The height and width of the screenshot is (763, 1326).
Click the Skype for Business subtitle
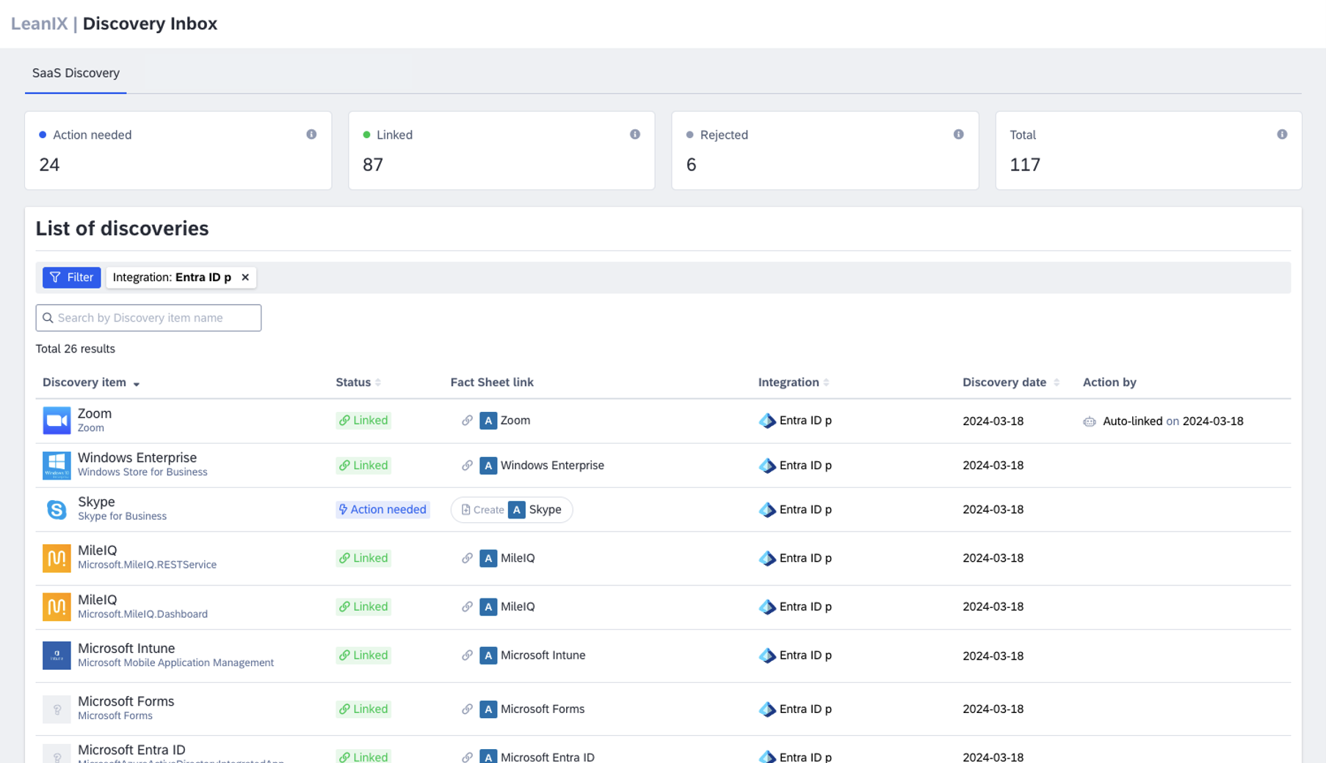[122, 516]
